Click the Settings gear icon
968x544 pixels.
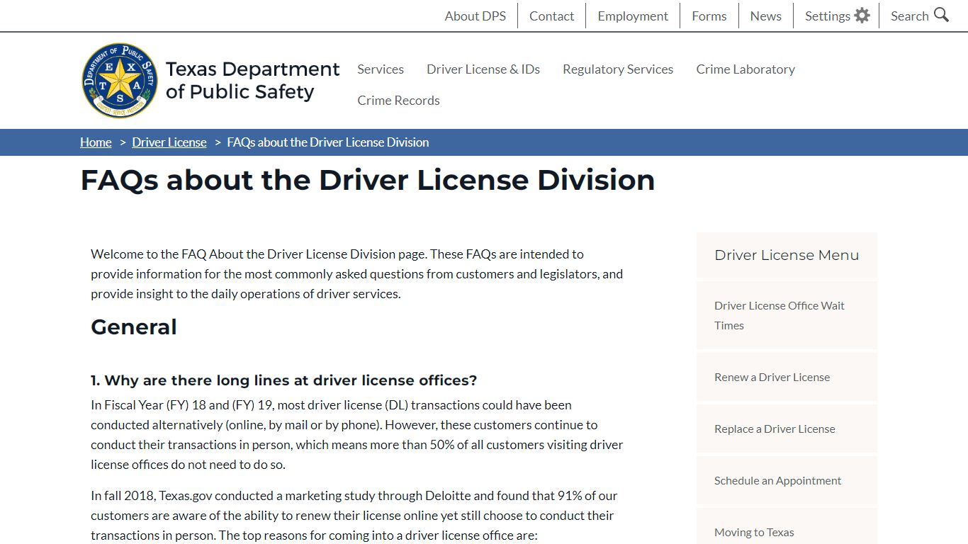[862, 16]
